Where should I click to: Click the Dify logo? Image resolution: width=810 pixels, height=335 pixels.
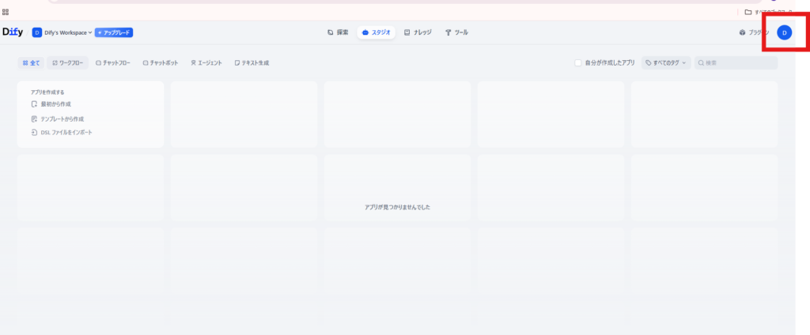click(x=13, y=32)
